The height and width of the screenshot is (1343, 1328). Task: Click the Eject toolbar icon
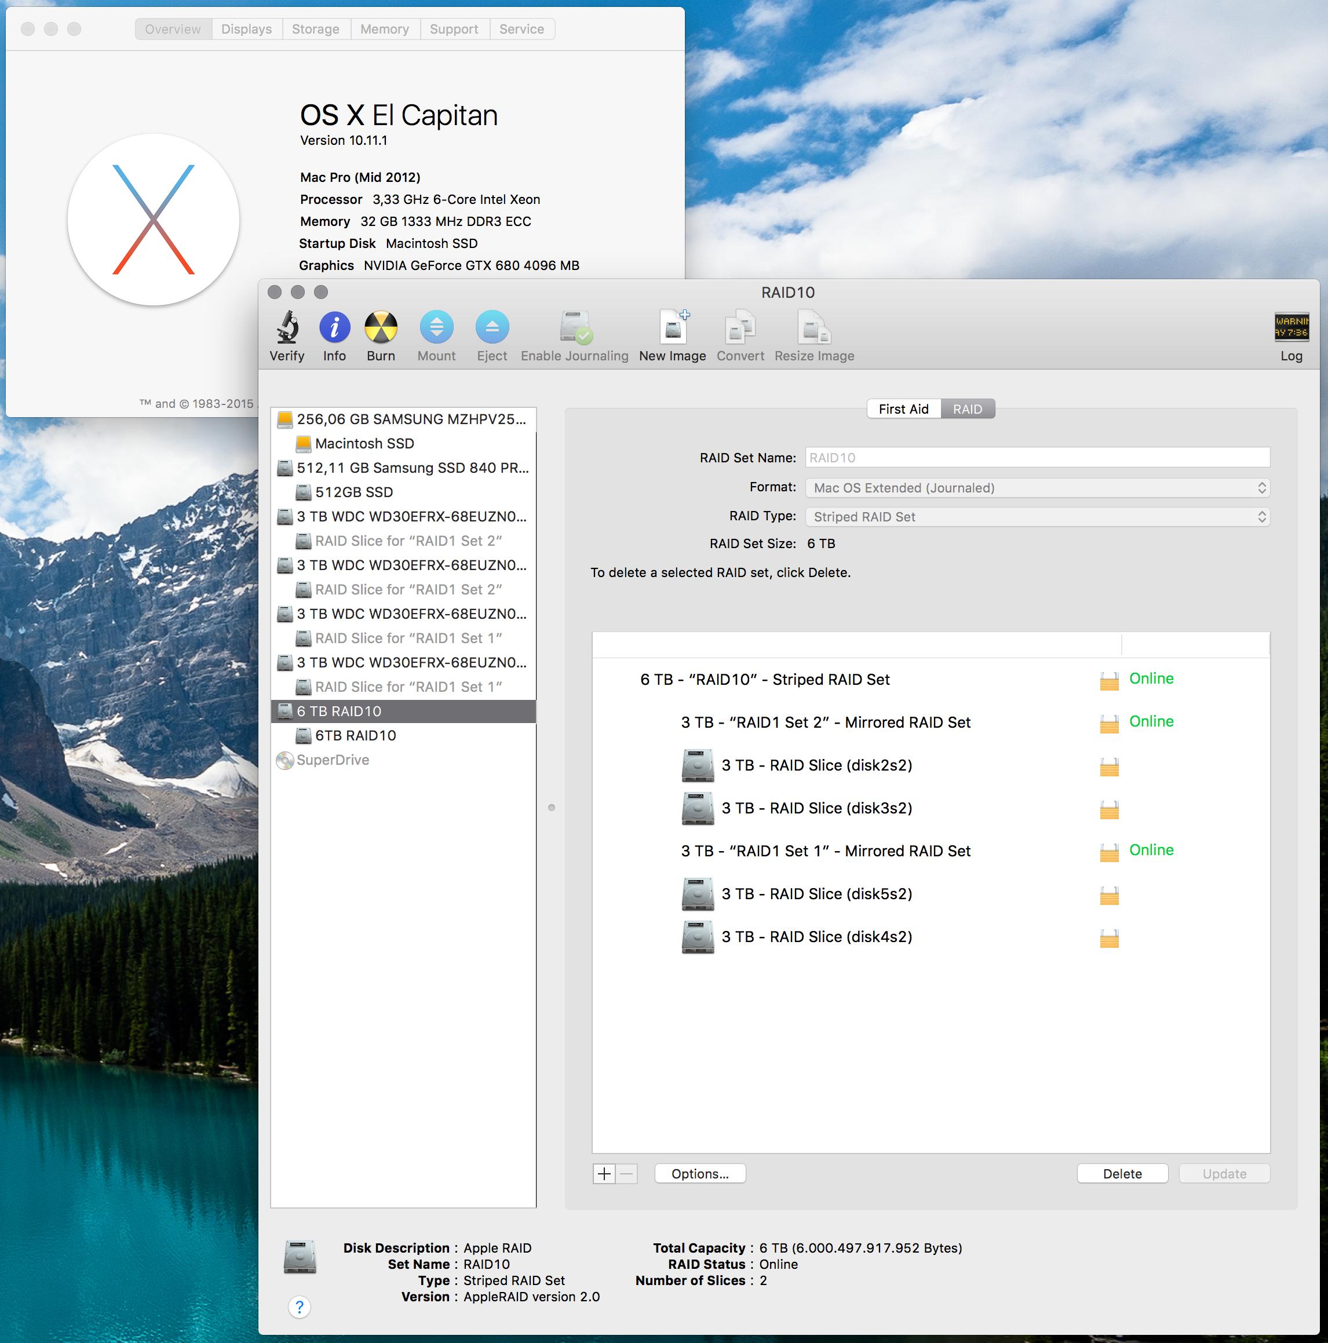[x=491, y=328]
